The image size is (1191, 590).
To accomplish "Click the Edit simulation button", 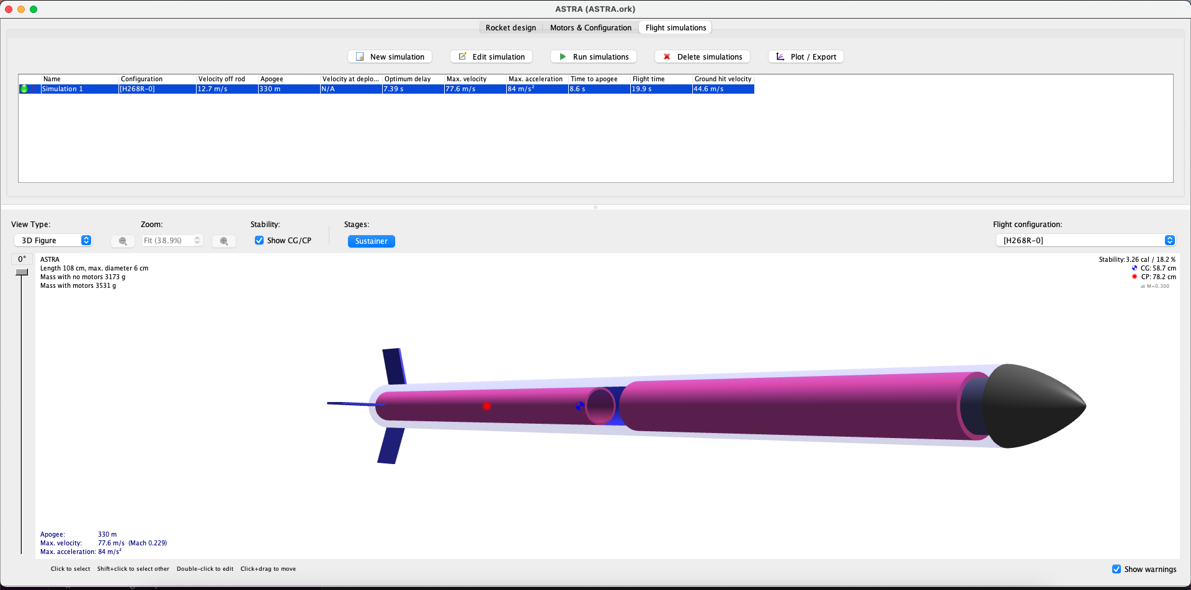I will 491,56.
